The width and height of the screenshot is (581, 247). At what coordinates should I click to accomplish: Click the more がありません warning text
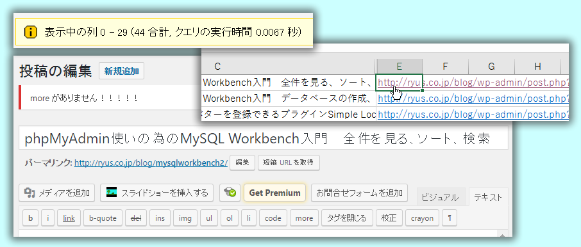click(84, 99)
